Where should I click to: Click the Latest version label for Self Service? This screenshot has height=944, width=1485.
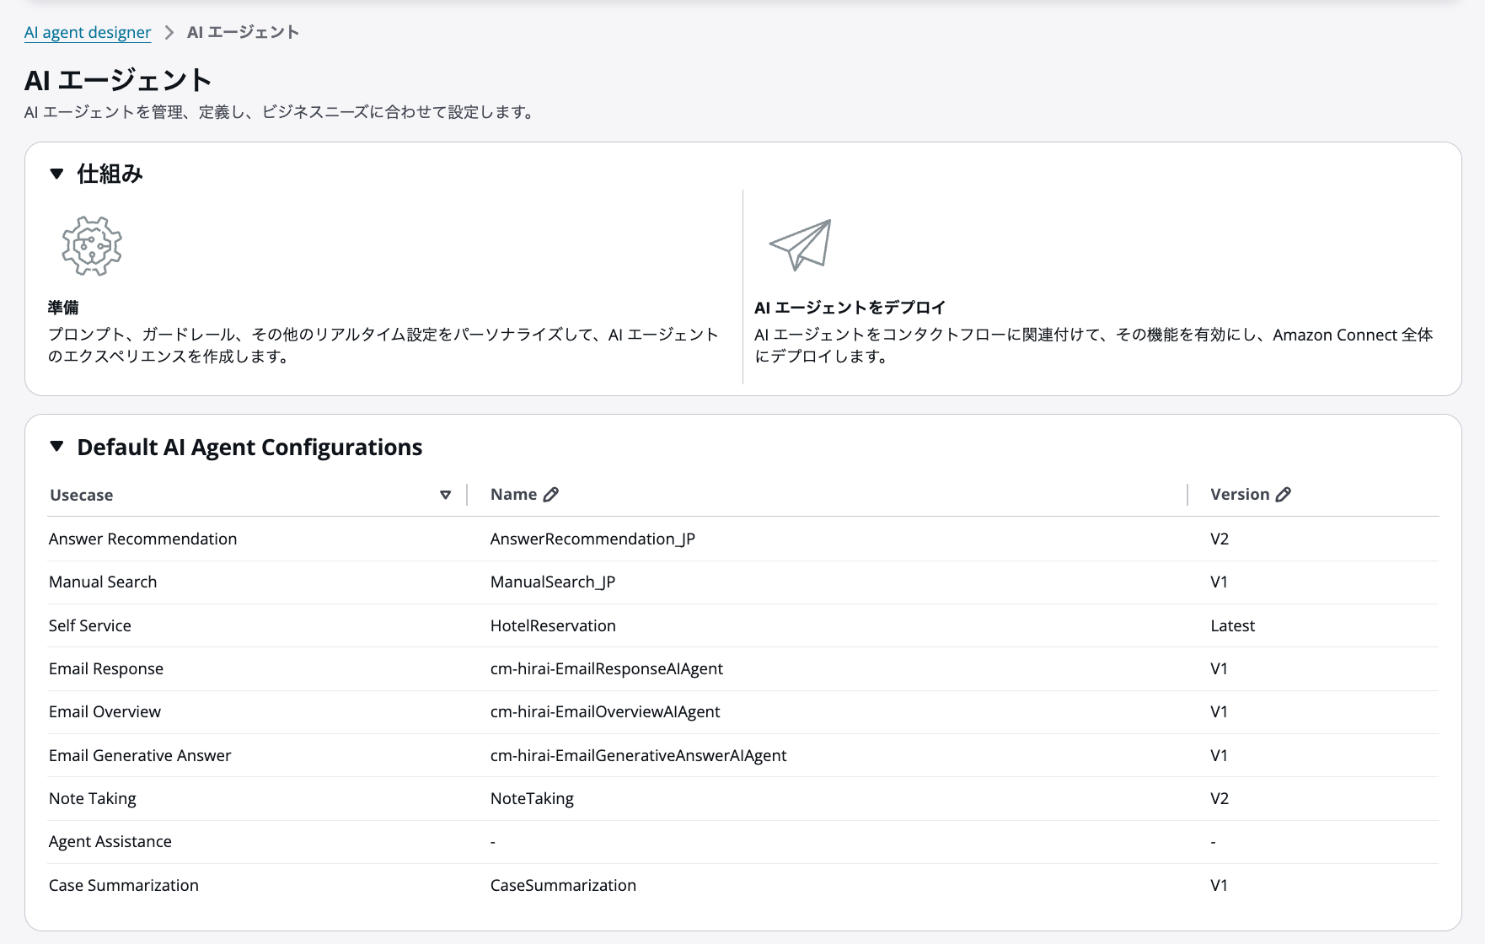tap(1232, 625)
